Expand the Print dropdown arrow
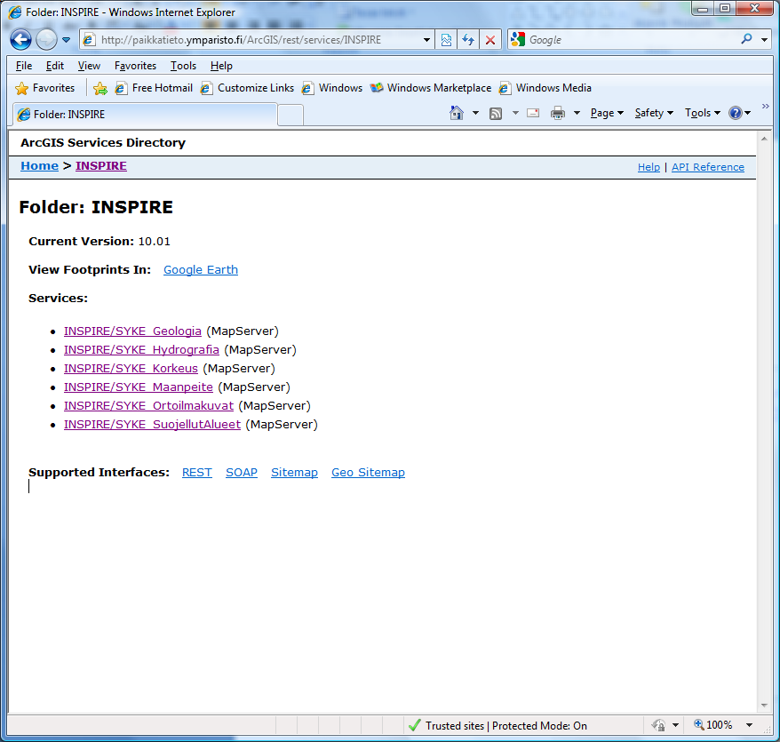This screenshot has width=780, height=742. pos(577,113)
